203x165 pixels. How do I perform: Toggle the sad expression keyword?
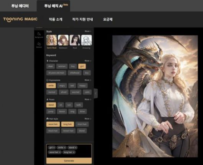(x=72, y=86)
